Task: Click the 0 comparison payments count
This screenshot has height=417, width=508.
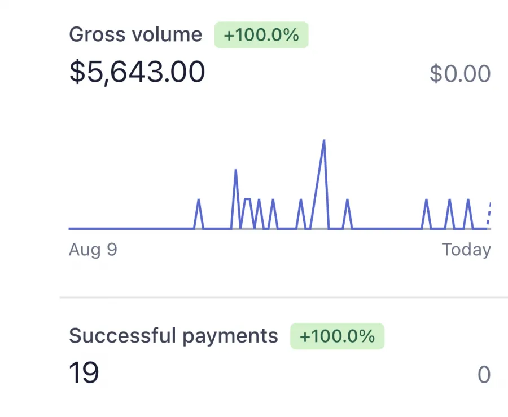Action: (484, 375)
